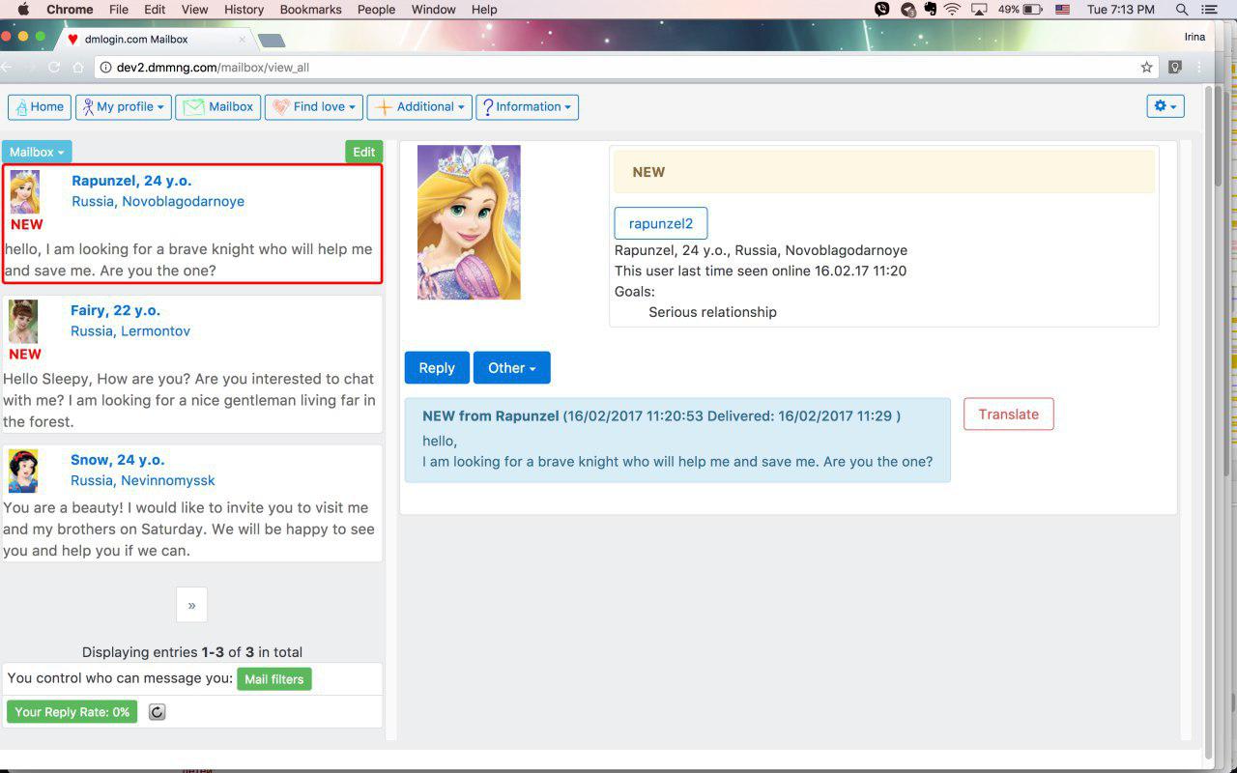Expand the Additional dropdown menu
This screenshot has width=1237, height=773.
click(419, 107)
